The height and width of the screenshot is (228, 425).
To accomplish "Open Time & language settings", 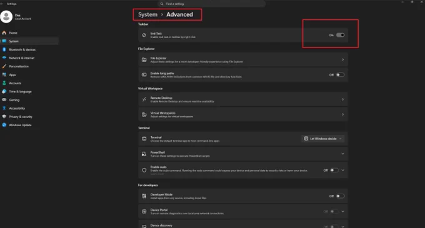I will point(21,92).
